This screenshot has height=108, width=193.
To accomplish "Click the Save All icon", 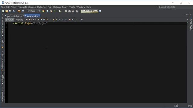I will coord(14,11).
